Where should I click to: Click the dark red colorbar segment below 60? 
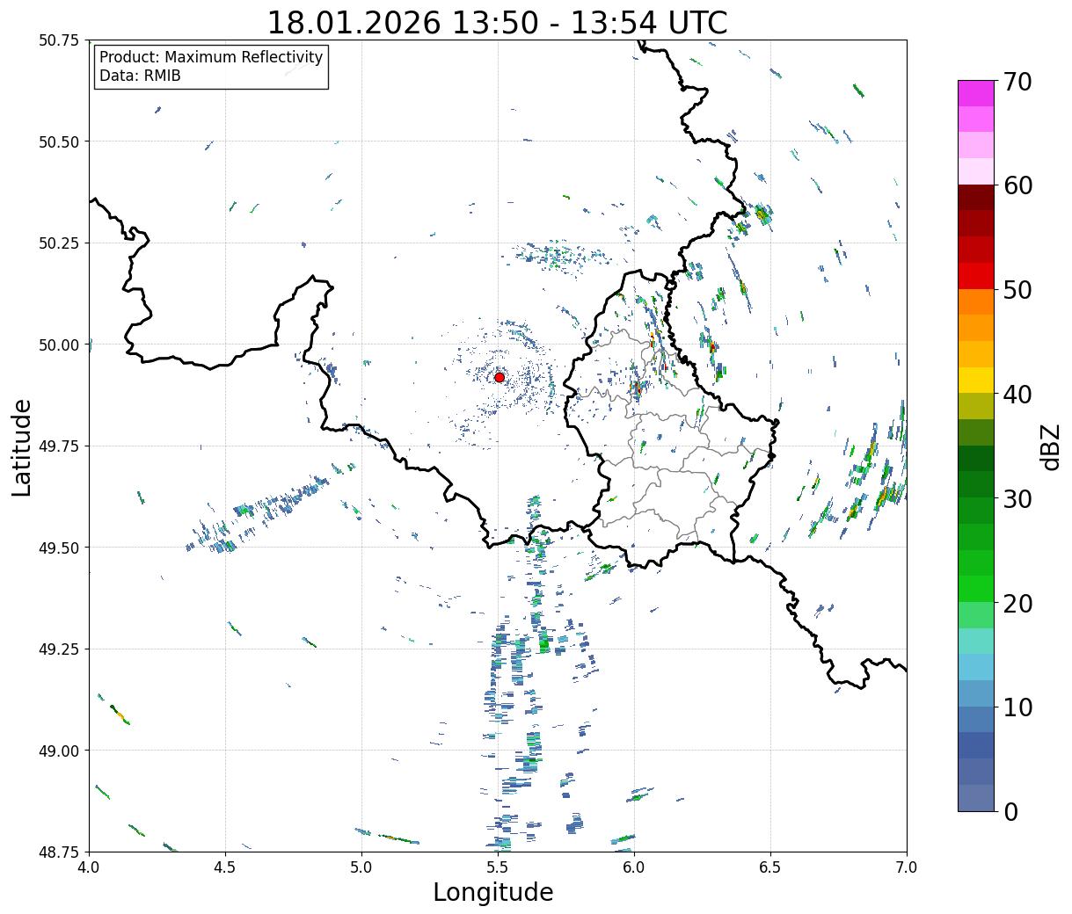coord(976,198)
